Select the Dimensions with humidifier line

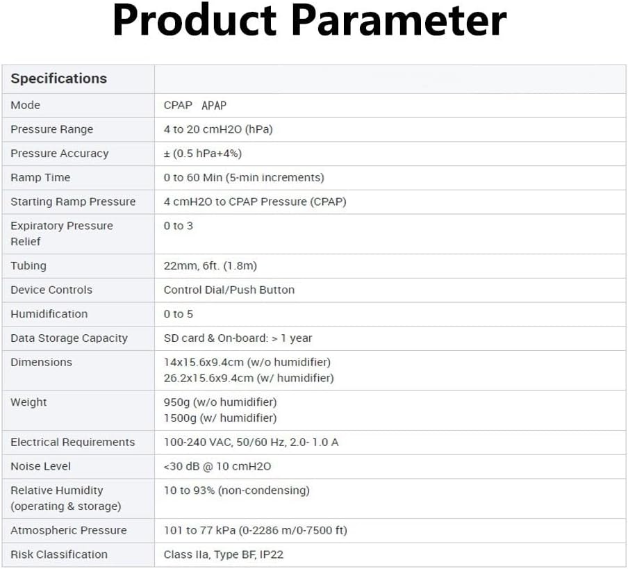249,379
